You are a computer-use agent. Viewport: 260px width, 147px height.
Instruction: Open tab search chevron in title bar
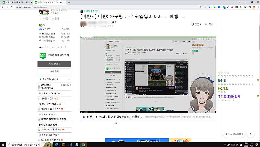(239, 2)
